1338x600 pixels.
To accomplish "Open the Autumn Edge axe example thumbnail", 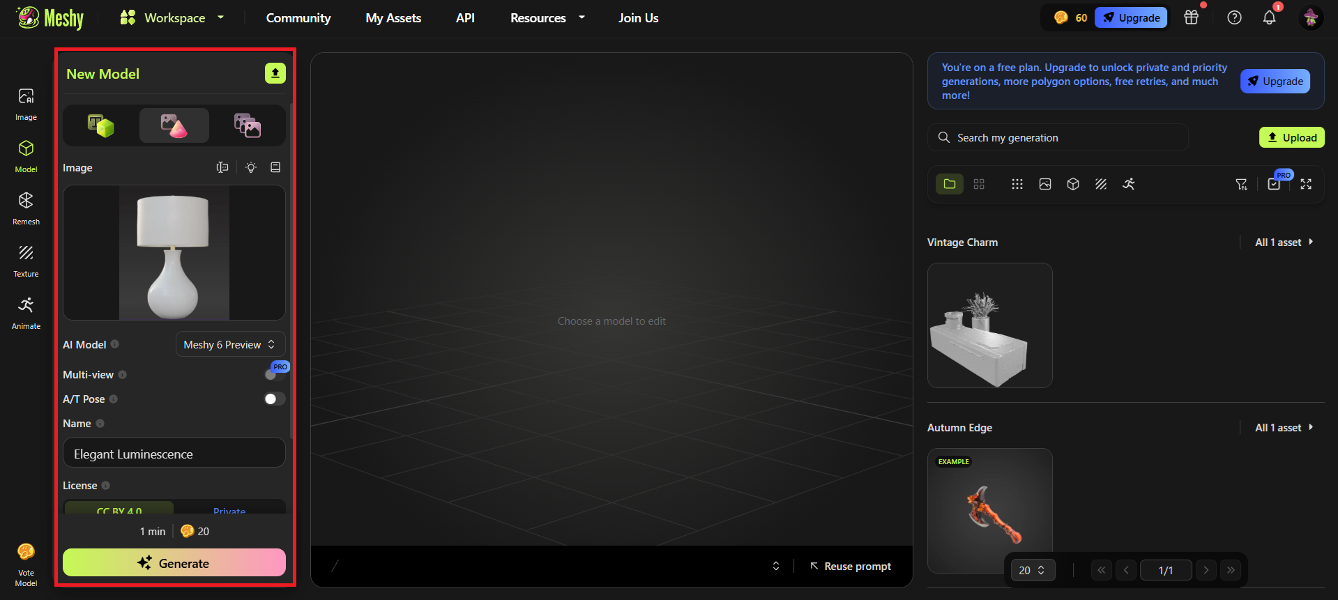I will 990,511.
